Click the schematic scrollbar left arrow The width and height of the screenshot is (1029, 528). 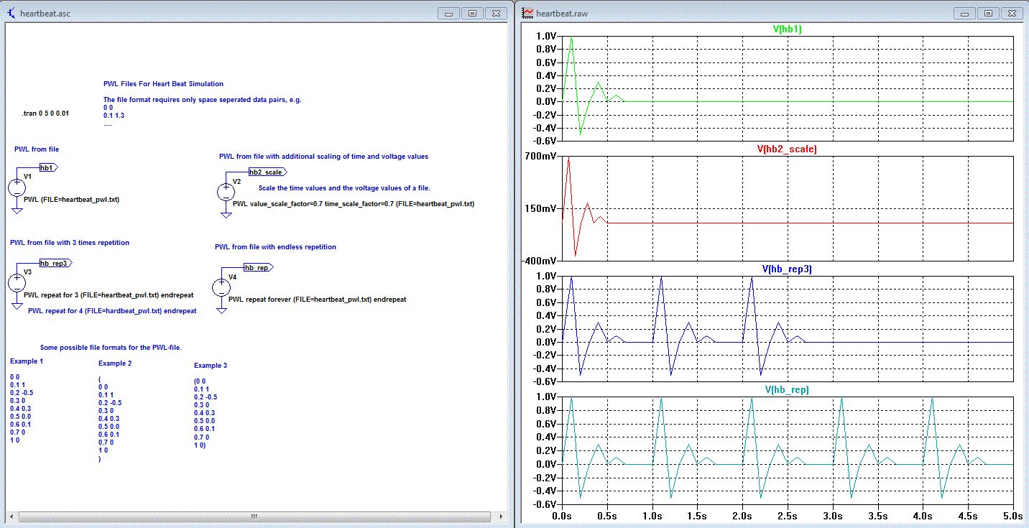click(x=11, y=517)
